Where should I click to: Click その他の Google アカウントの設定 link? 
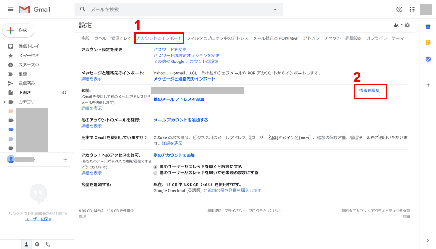point(186,61)
